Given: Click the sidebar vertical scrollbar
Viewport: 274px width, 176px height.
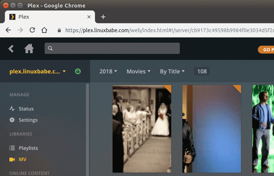Looking at the screenshot, I should [x=87, y=127].
